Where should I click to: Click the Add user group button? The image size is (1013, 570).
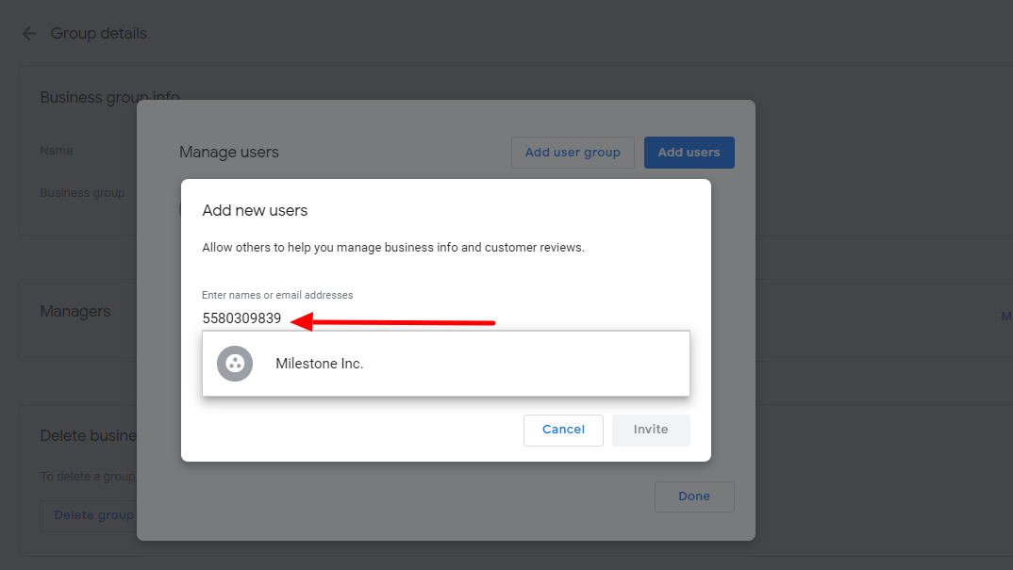573,153
